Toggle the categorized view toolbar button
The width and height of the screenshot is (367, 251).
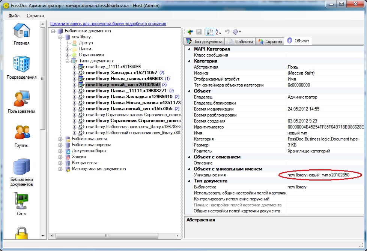[210, 32]
